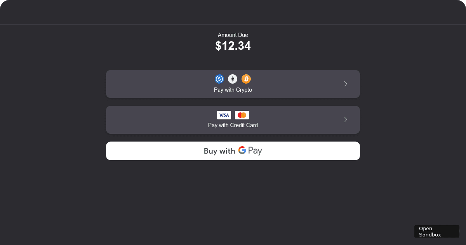This screenshot has height=245, width=466.
Task: Select the $12.34 amount text
Action: (233, 45)
